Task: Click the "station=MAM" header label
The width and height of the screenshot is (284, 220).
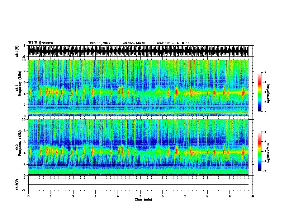Action: [x=134, y=43]
